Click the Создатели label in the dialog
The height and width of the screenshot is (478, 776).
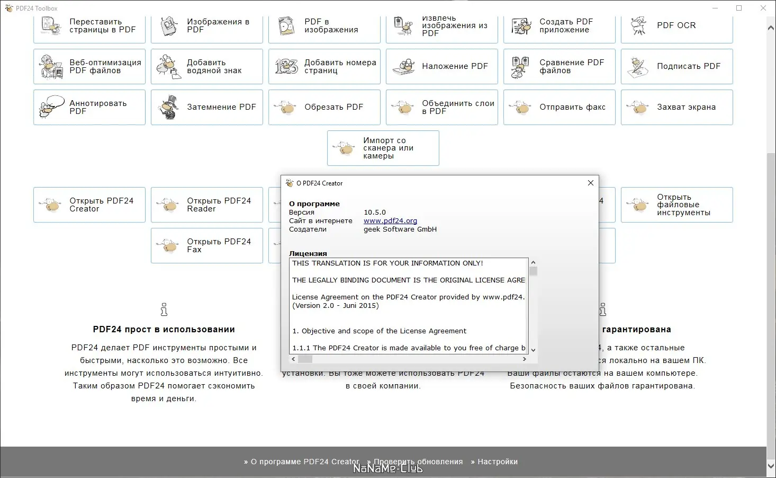click(308, 229)
